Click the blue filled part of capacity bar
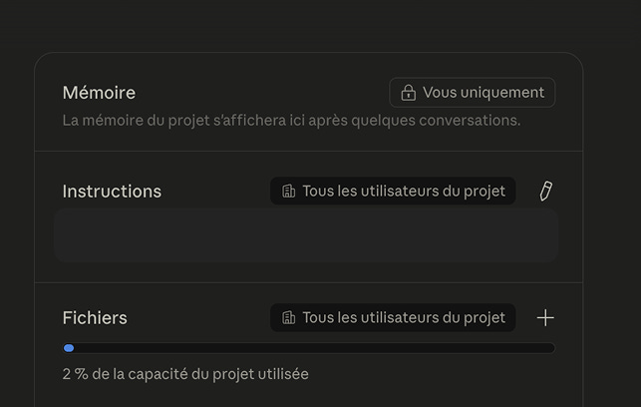This screenshot has width=641, height=407. tap(69, 348)
